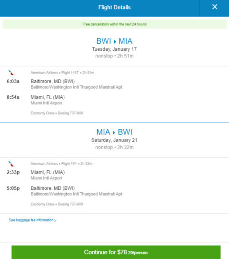Click the free cancellation banner
The height and width of the screenshot is (261, 229).
(x=115, y=24)
